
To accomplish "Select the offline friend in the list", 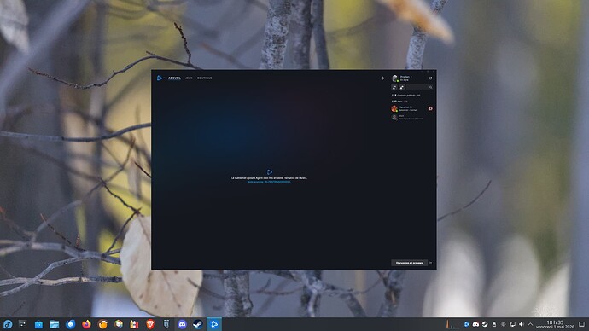I will tap(411, 118).
